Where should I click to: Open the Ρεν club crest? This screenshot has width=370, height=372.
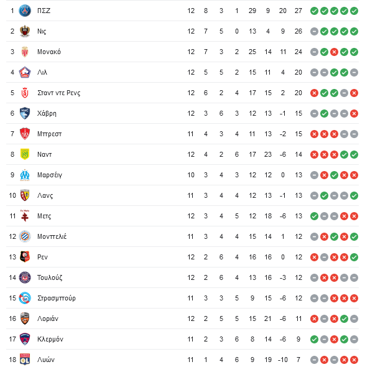(25, 257)
